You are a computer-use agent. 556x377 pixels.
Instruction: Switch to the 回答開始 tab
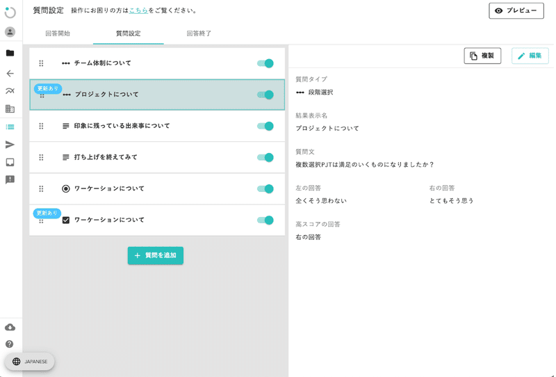58,33
